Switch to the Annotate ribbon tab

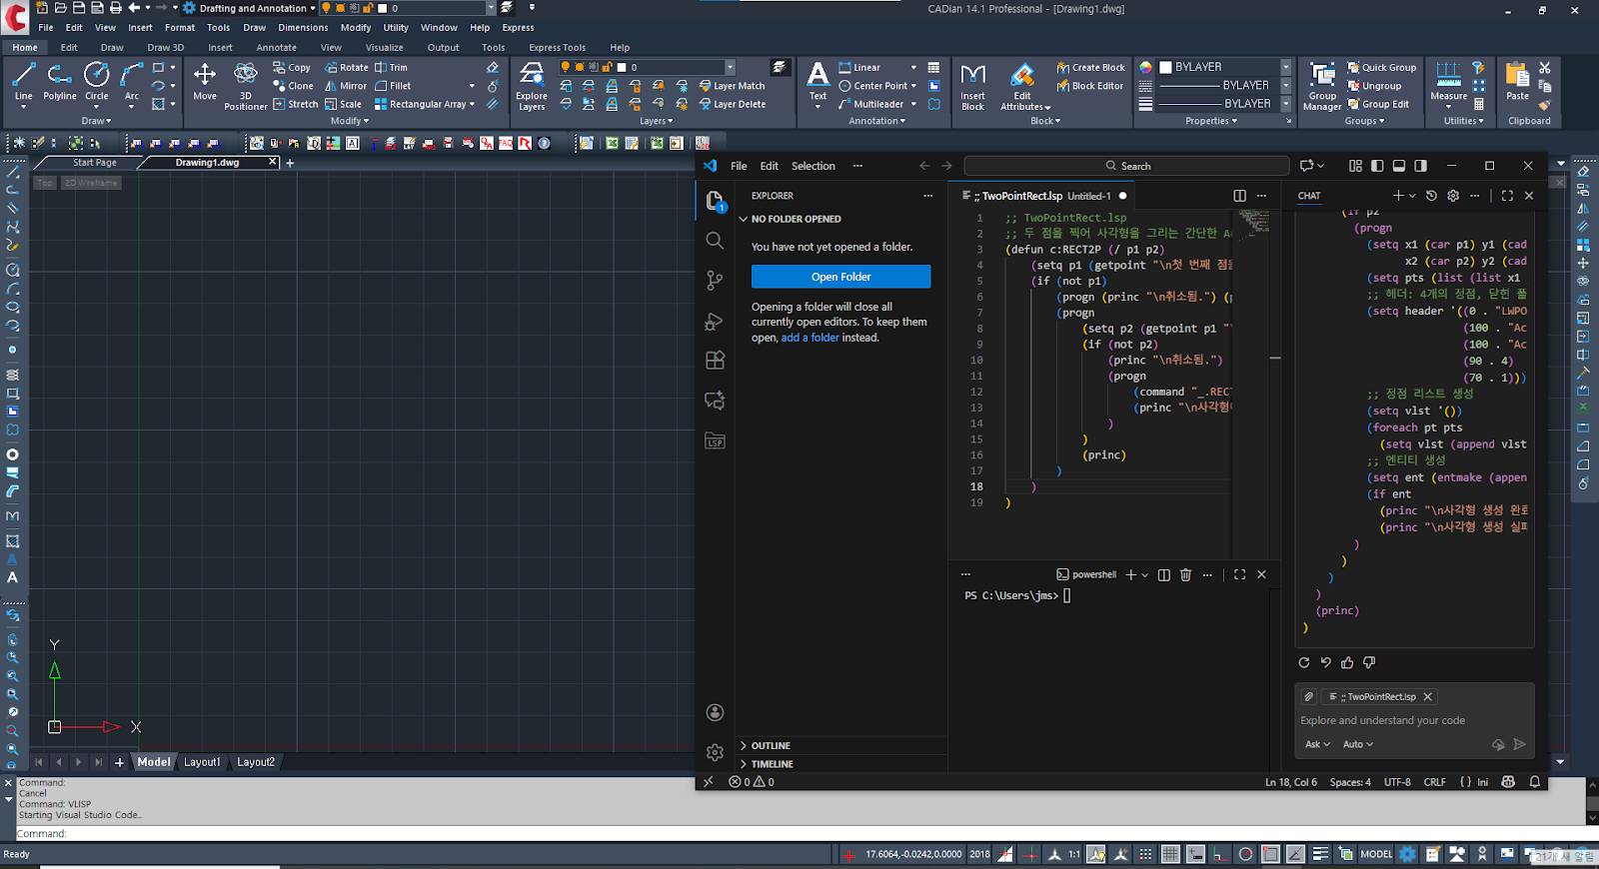[x=276, y=47]
